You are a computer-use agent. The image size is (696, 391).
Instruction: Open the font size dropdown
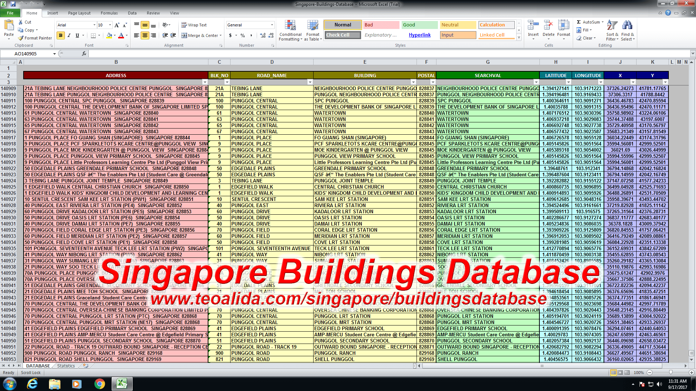(110, 25)
